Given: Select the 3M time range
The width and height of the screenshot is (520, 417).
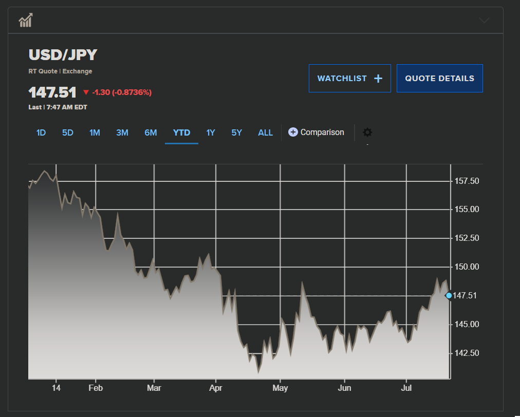Looking at the screenshot, I should (x=122, y=132).
